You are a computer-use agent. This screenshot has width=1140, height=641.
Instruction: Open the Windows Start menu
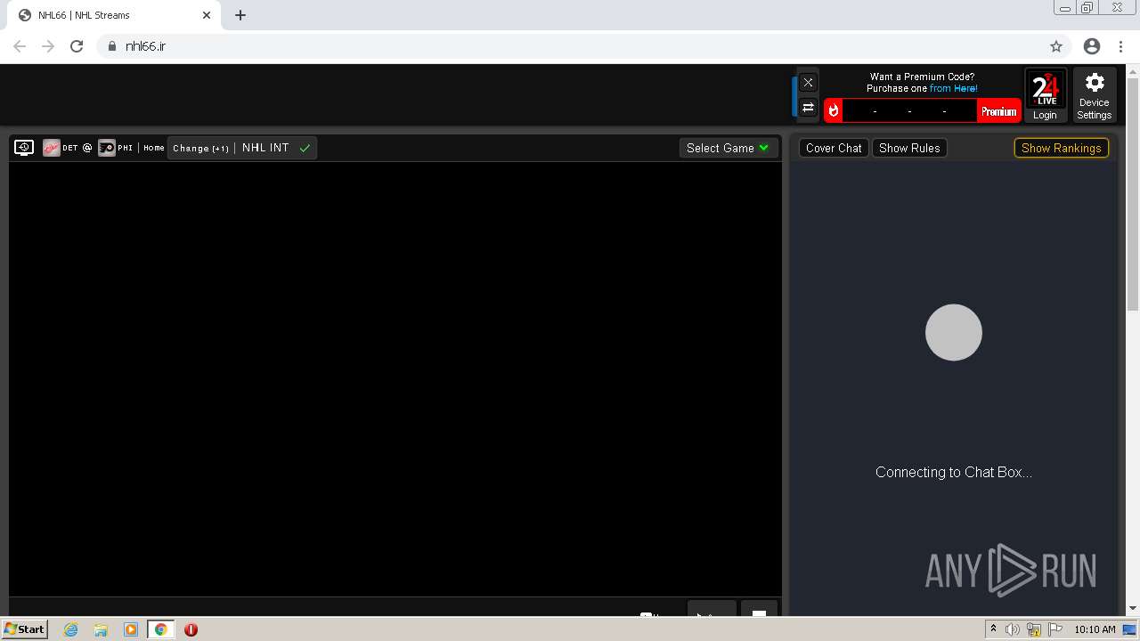point(25,629)
